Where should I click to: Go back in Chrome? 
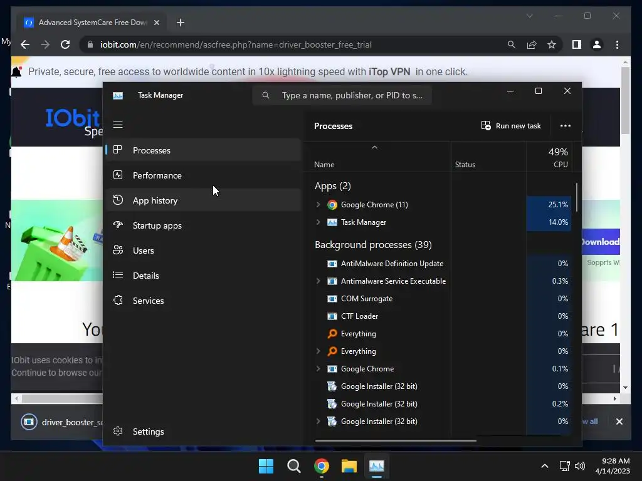[x=25, y=44]
